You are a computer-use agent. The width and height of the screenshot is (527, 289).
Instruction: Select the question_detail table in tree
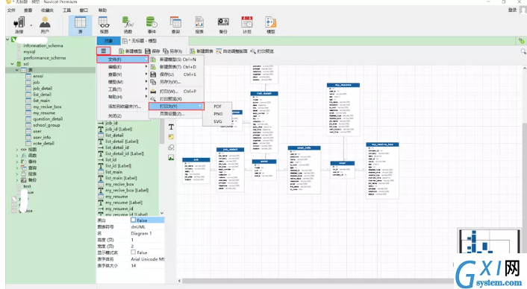pyautogui.click(x=48, y=119)
